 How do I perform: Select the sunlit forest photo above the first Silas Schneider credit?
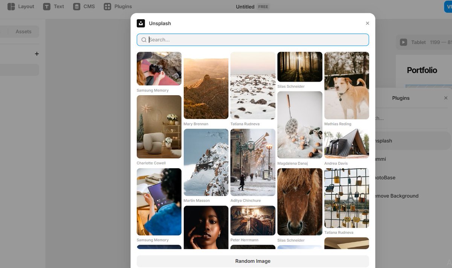[x=300, y=67]
